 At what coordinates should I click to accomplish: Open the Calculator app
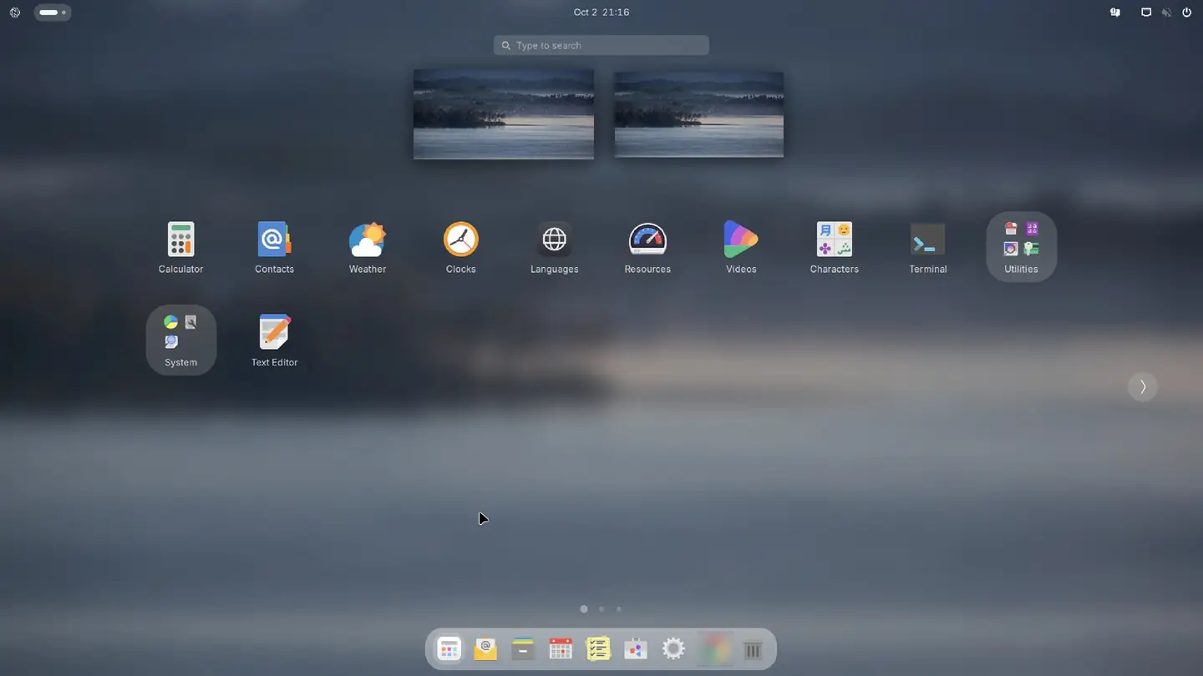(x=180, y=247)
